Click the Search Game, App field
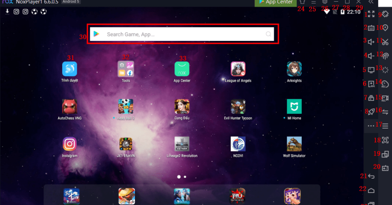Image resolution: width=392 pixels, height=205 pixels. tap(182, 34)
